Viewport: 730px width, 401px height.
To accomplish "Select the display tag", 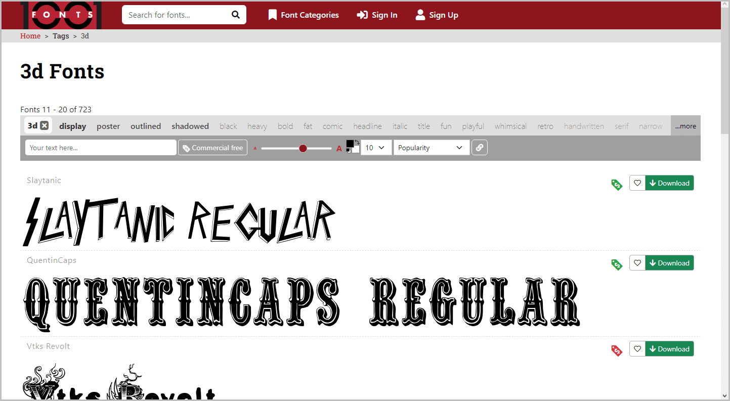I will point(73,126).
